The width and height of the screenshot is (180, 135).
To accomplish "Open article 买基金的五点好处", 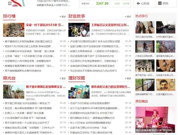I will click(x=91, y=132).
